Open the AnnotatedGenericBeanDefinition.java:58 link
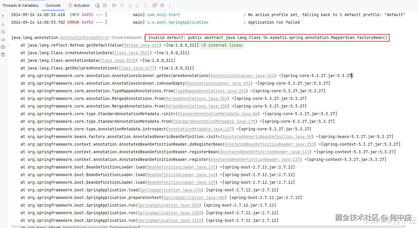 267,137
